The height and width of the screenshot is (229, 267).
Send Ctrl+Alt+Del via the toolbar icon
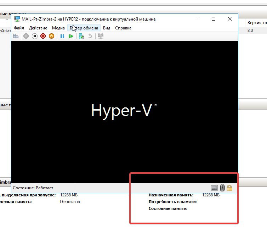[x=16, y=36]
